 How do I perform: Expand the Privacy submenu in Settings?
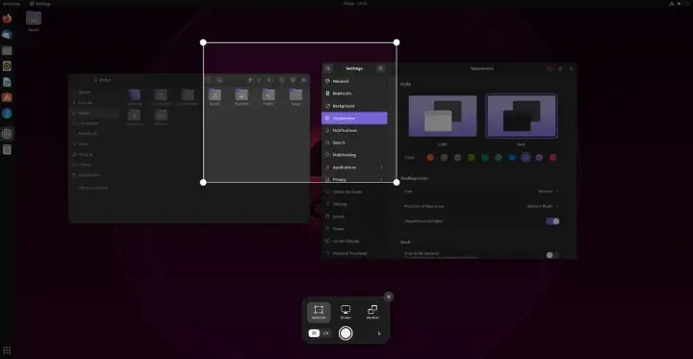coord(354,179)
